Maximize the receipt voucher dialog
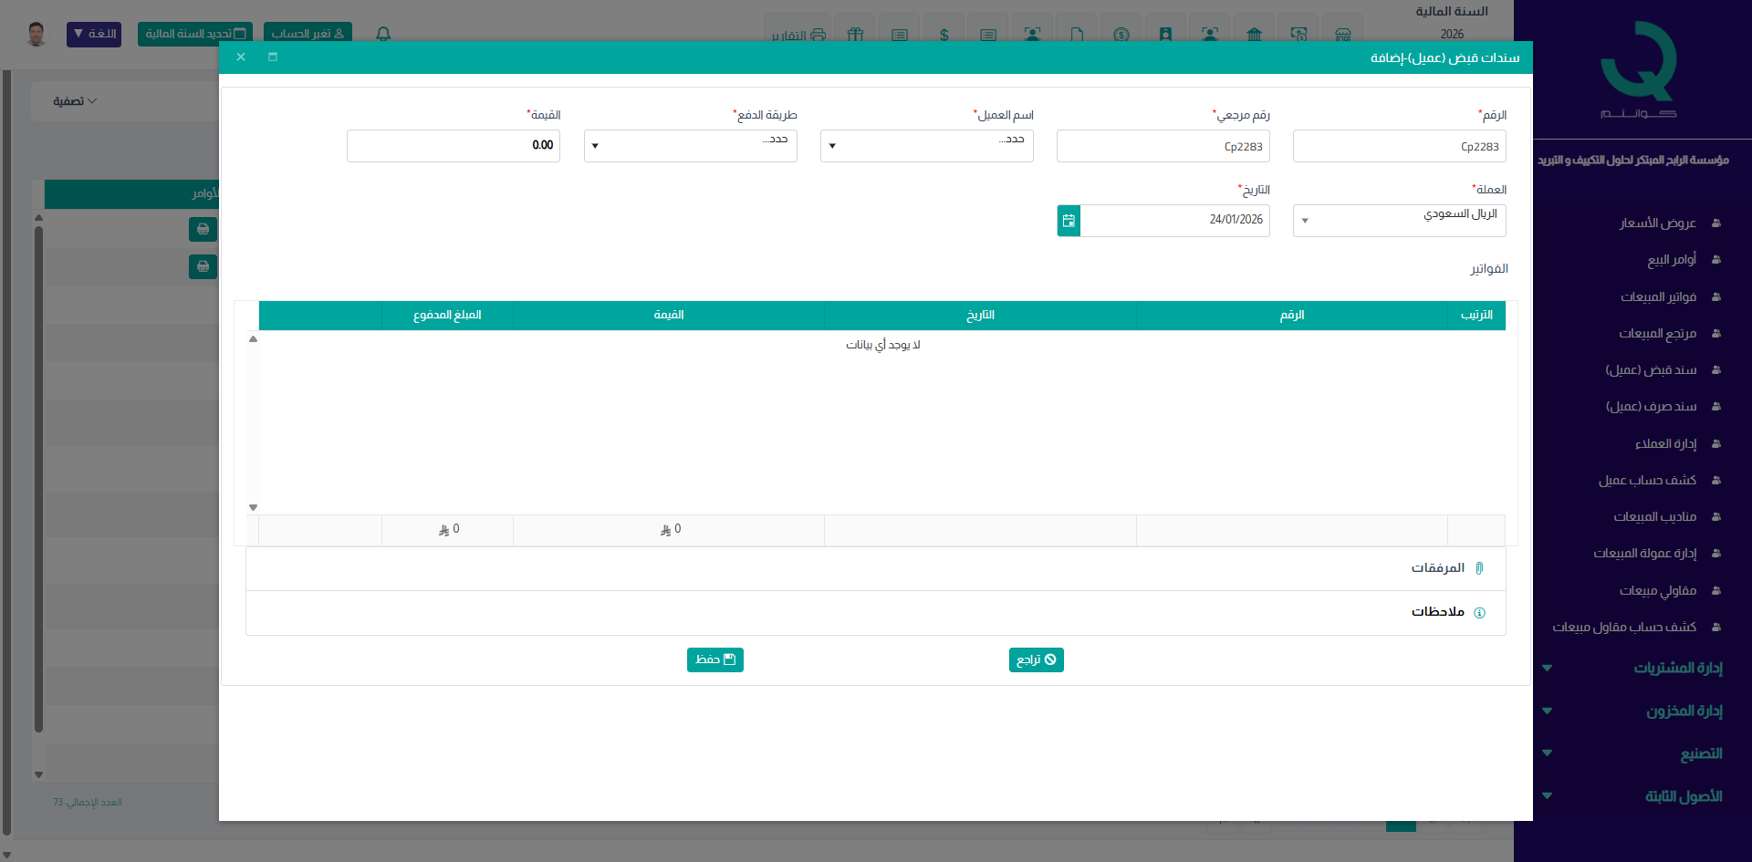Image resolution: width=1752 pixels, height=862 pixels. coord(273,57)
